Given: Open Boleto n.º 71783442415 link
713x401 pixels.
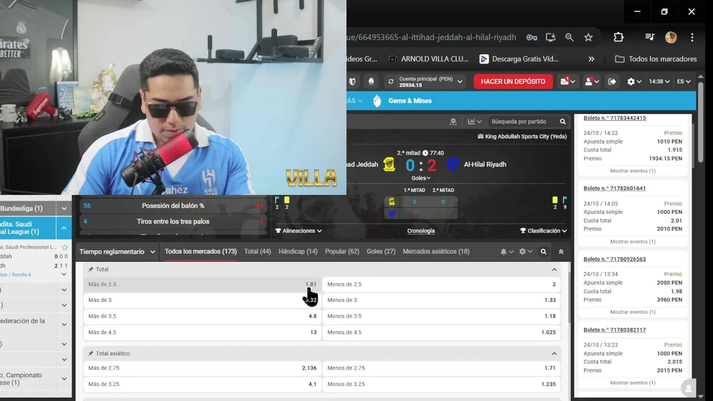Looking at the screenshot, I should [x=614, y=118].
